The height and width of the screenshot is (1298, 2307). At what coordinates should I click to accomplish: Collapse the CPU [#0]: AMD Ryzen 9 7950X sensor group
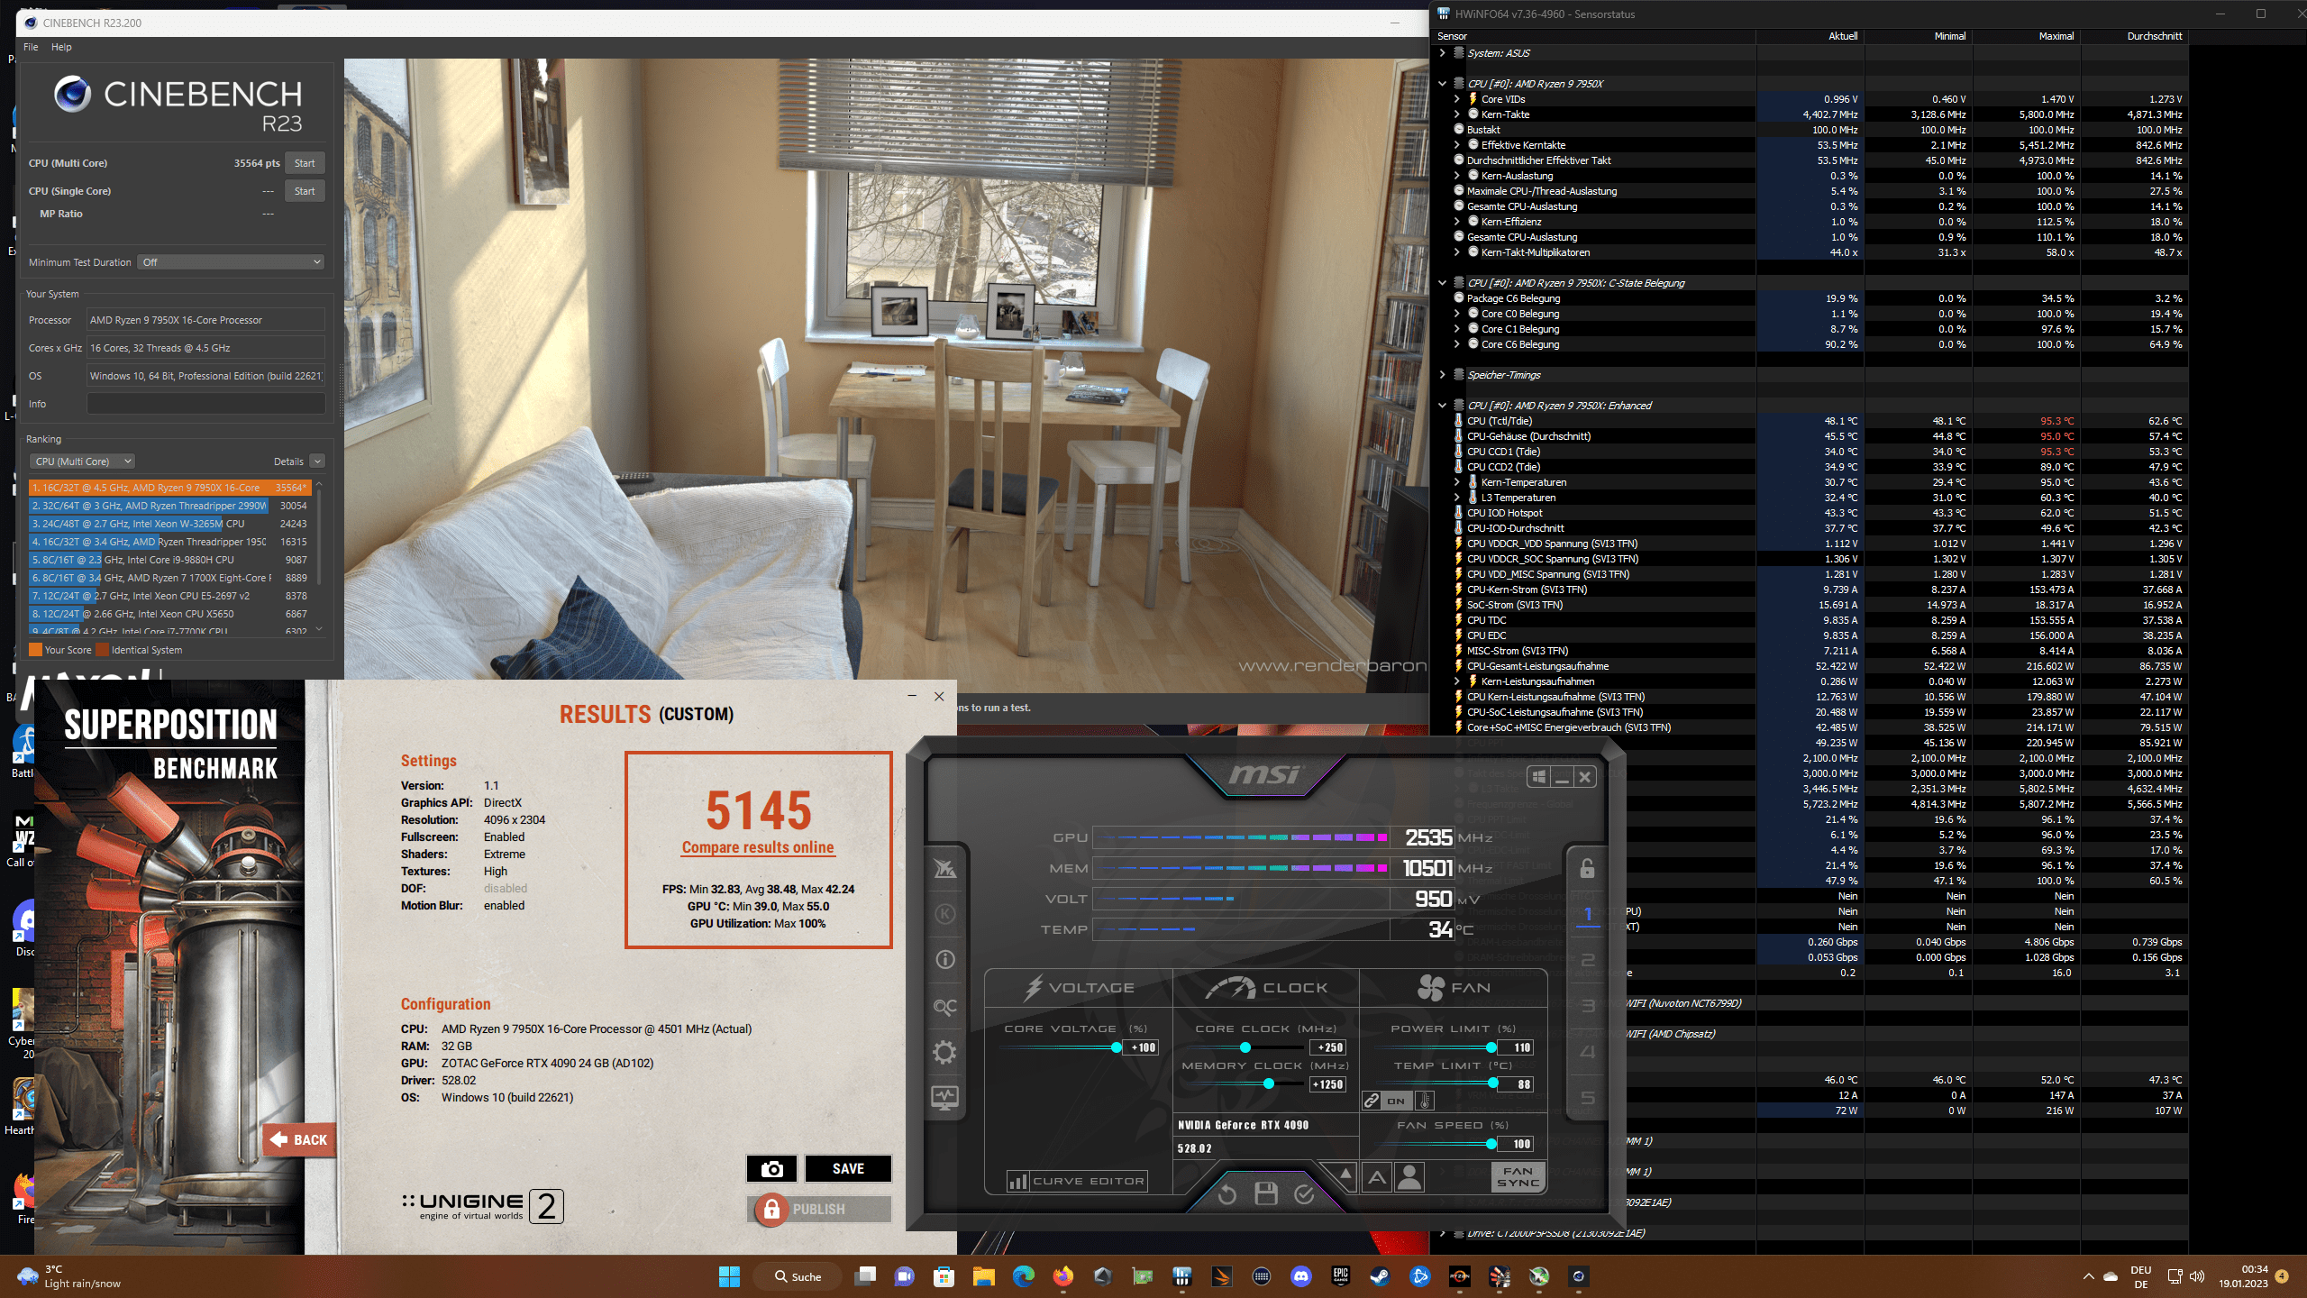(1443, 84)
